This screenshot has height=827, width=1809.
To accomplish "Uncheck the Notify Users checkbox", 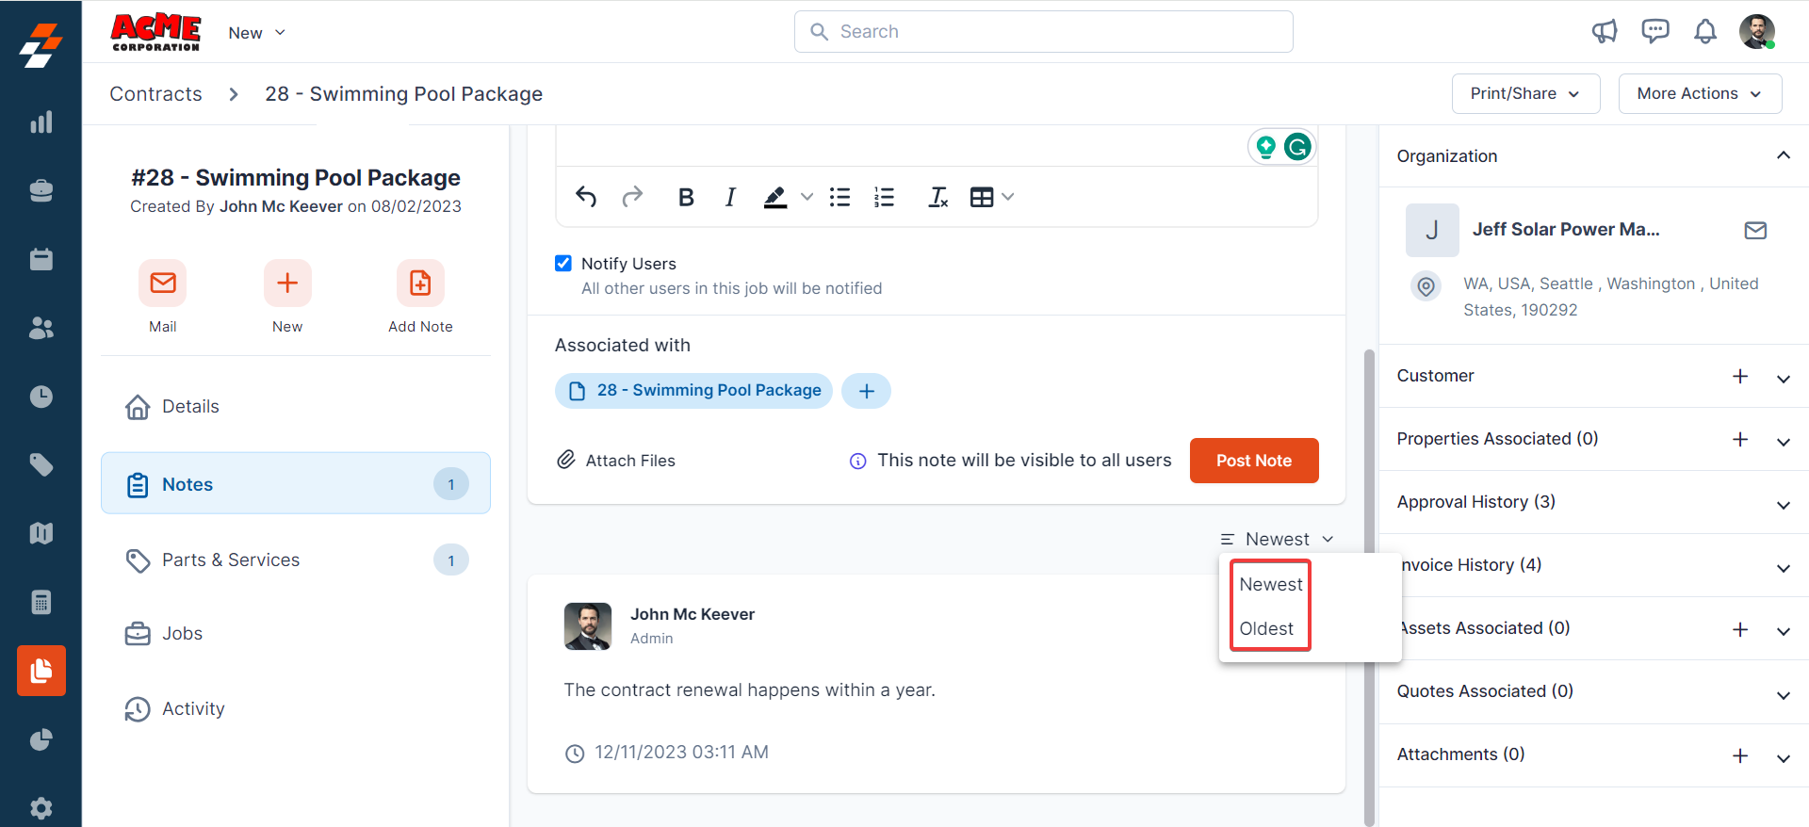I will [x=563, y=264].
